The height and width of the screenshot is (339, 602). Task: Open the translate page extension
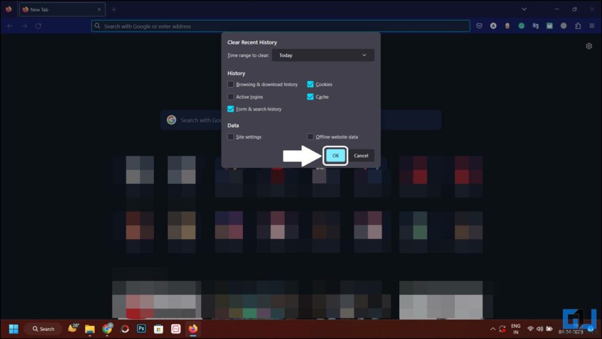click(536, 25)
